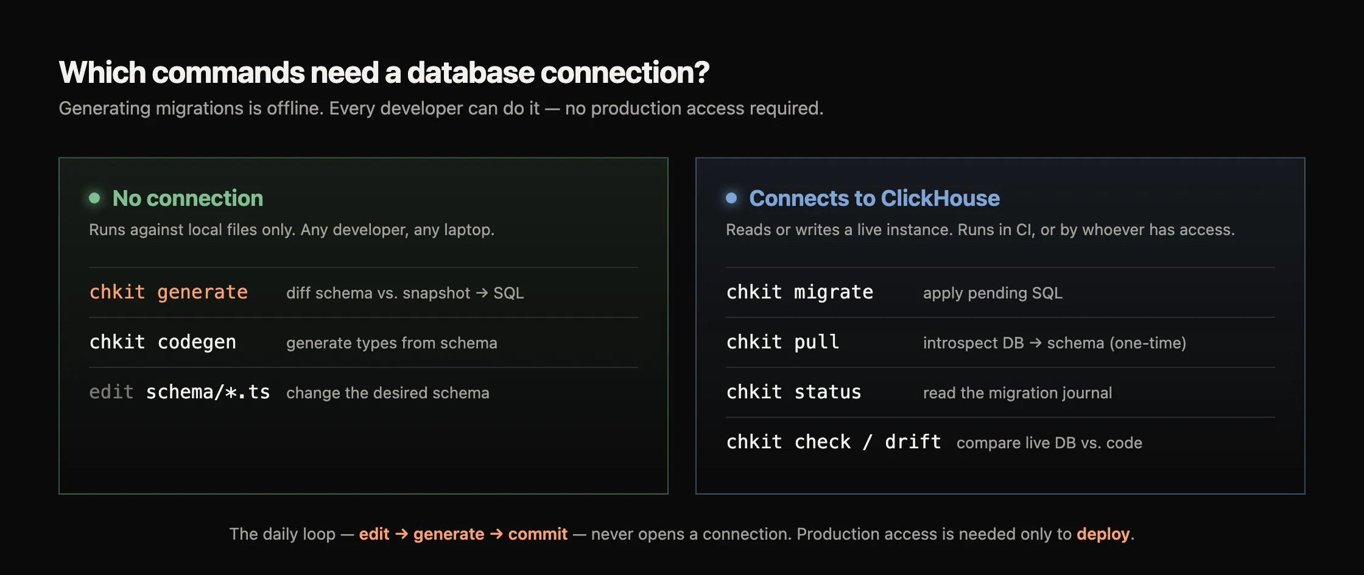Click the orange 'commit' word in footer
This screenshot has height=575, width=1364.
pyautogui.click(x=538, y=534)
